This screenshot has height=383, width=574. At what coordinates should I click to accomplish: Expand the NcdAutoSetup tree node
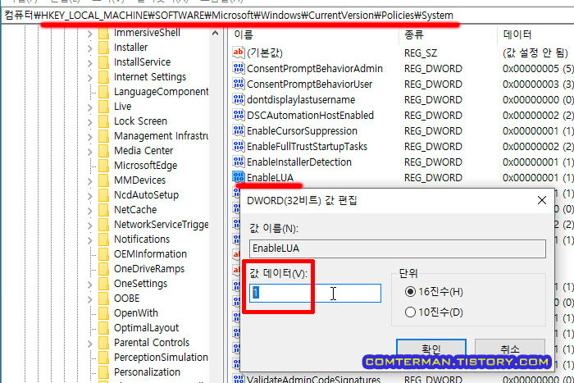click(90, 196)
